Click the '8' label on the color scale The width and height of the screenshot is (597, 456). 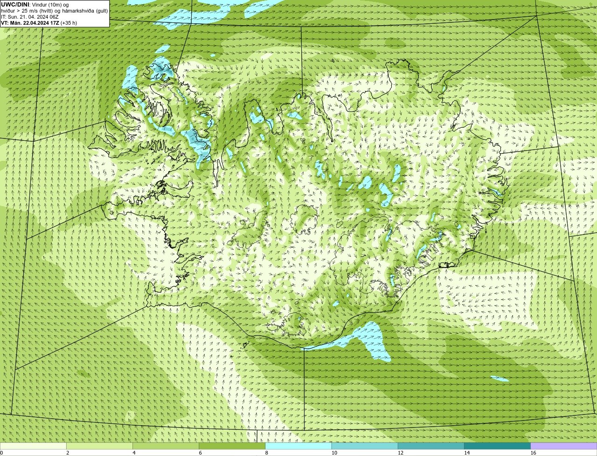[x=266, y=453]
